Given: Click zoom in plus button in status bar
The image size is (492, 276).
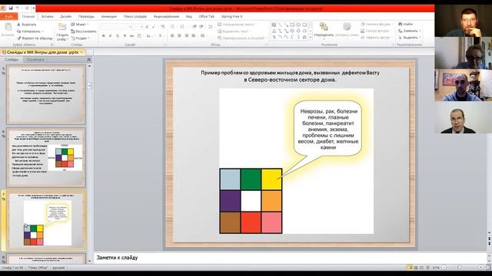Looking at the screenshot, I should coord(480,268).
